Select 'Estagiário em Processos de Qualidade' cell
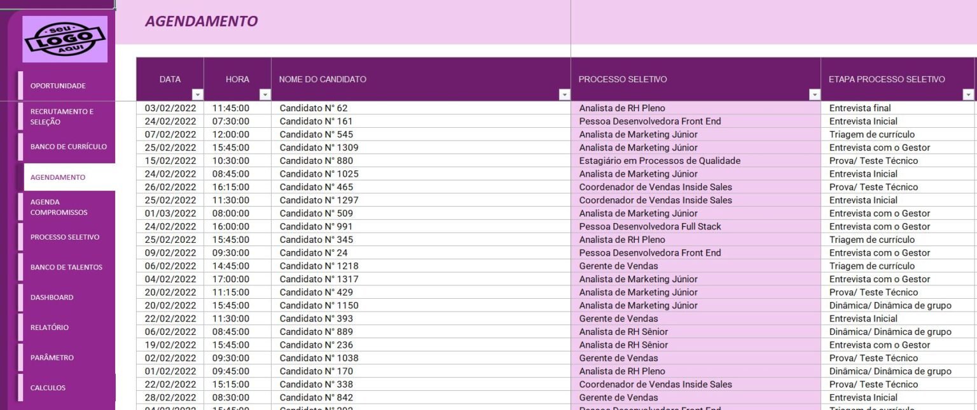This screenshot has height=410, width=977. point(696,161)
